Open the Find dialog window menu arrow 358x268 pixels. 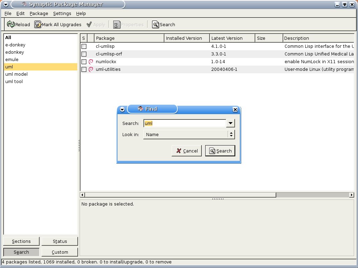[122, 110]
